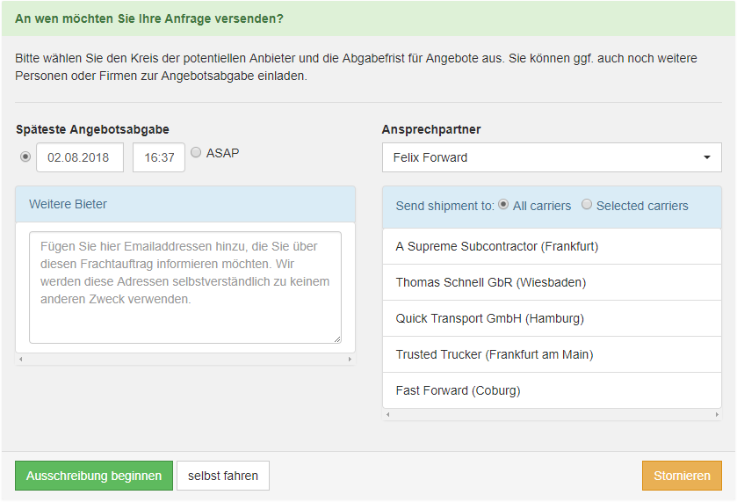737x502 pixels.
Task: Choose the ASAP radio option
Action: pos(196,152)
